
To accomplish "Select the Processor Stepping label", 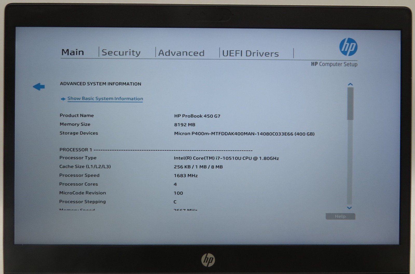I will 82,201.
